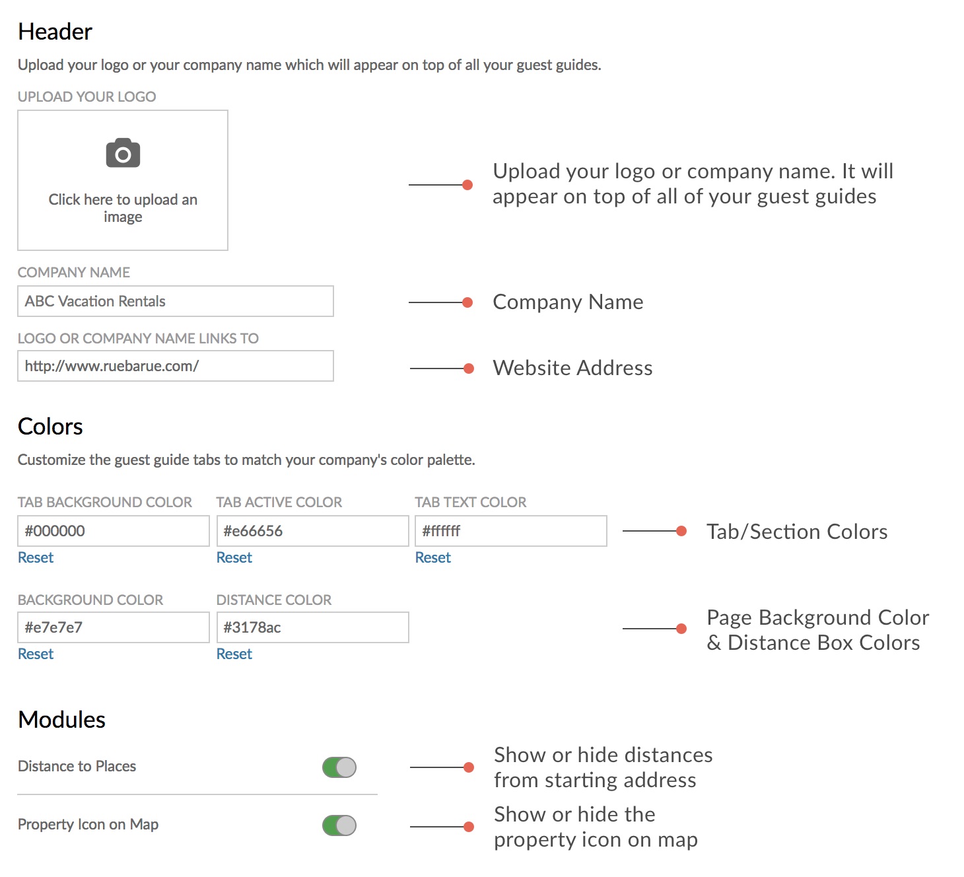Image resolution: width=964 pixels, height=877 pixels.
Task: Reset the Tab Active Color
Action: (x=234, y=557)
